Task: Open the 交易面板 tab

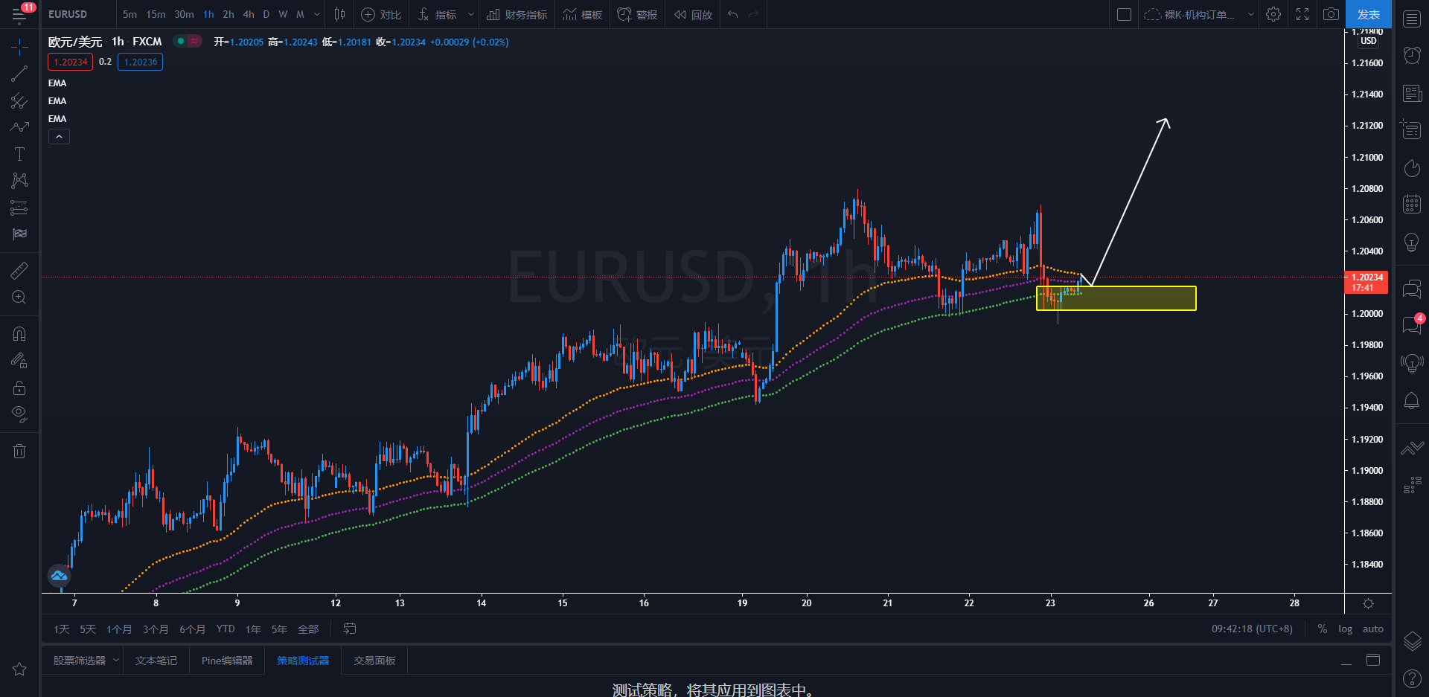Action: (x=374, y=661)
